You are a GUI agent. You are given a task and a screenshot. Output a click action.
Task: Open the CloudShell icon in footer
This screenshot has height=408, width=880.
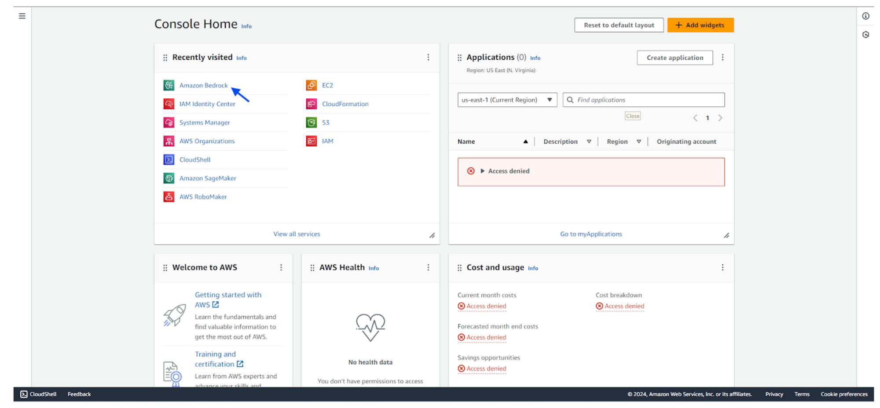tap(24, 394)
